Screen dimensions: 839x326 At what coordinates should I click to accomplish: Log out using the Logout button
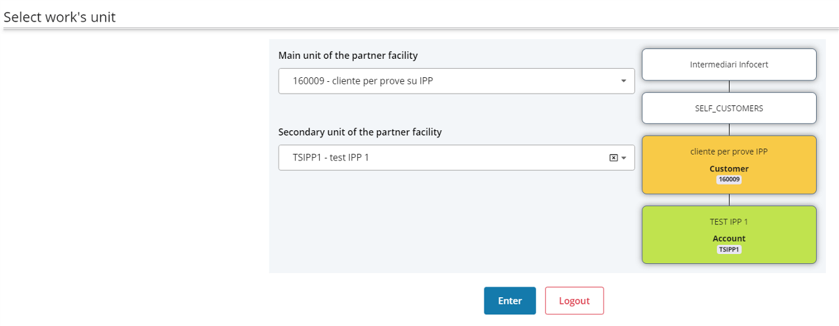click(x=574, y=301)
